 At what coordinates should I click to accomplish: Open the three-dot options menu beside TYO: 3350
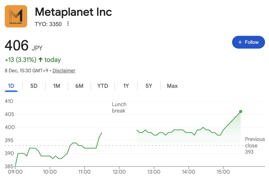pos(68,24)
